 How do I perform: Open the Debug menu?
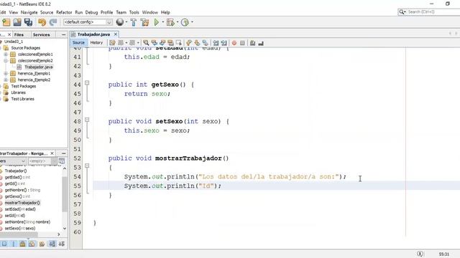(91, 12)
